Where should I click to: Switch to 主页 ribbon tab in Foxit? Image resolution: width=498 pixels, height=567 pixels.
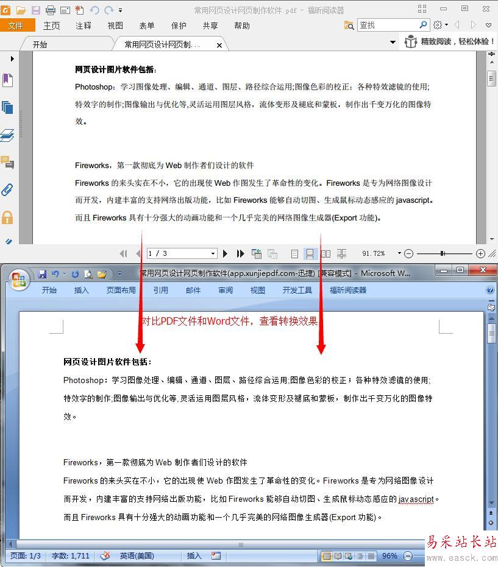[51, 26]
